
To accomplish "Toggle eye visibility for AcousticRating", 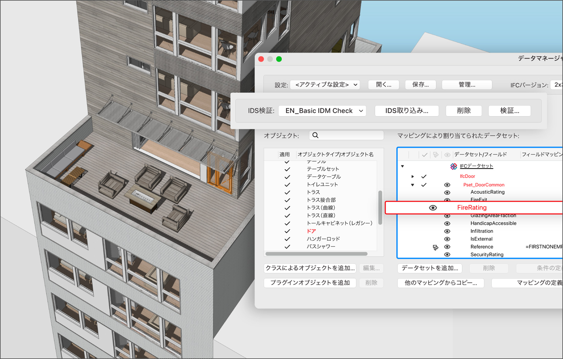I will coord(447,192).
